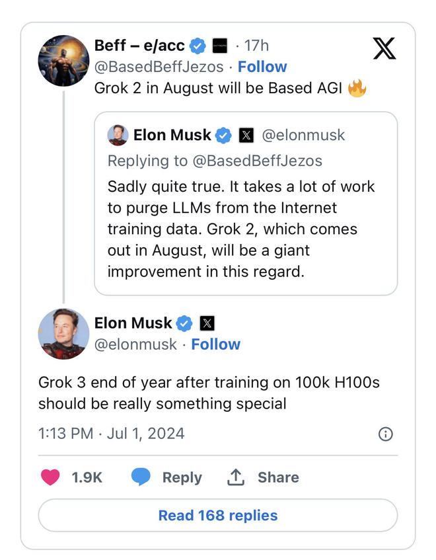Follow @BasedBeffJezos
436x560 pixels.
click(262, 67)
